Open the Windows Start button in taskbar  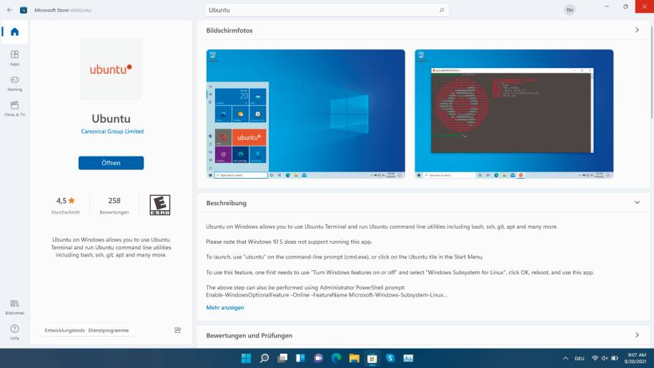point(246,358)
